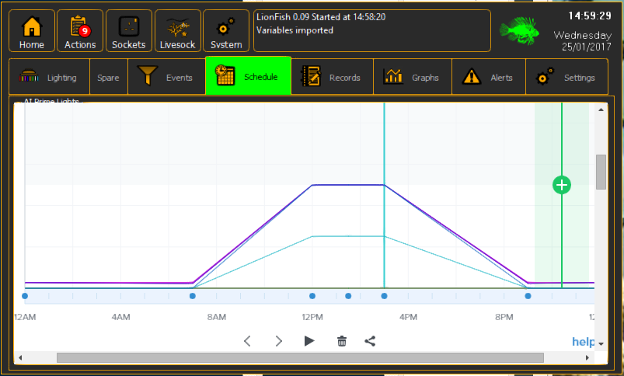Switch to the Events tab
The height and width of the screenshot is (376, 624).
click(166, 77)
